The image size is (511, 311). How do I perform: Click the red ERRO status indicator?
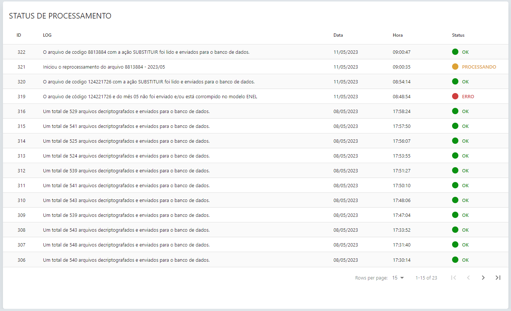(455, 96)
